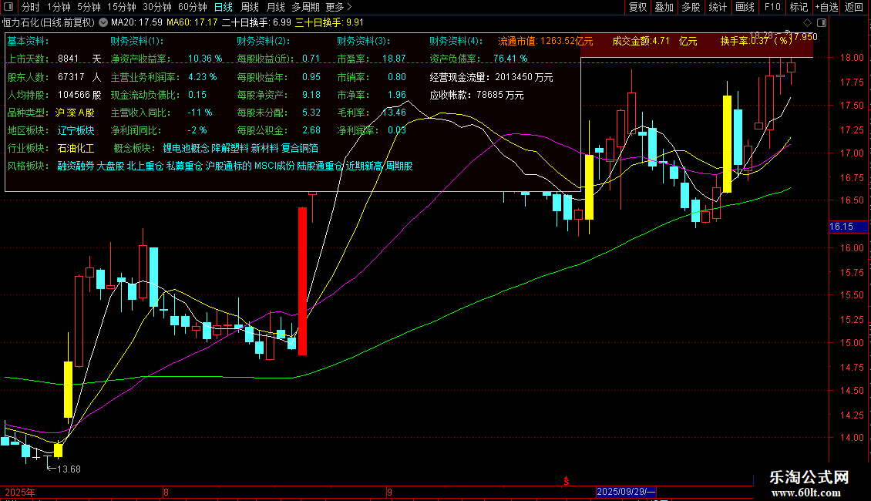871x501 pixels.
Task: Click the 2025/09/29 date marker on timeline
Action: pos(625,492)
